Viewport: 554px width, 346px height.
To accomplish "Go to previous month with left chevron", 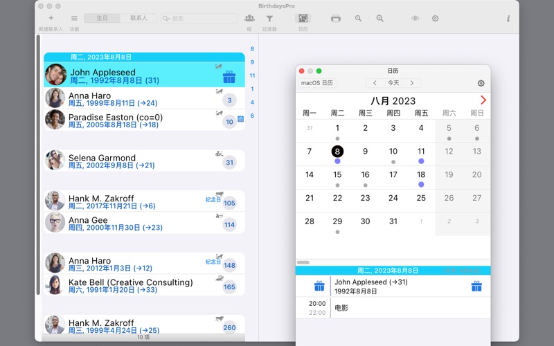I will click(375, 83).
